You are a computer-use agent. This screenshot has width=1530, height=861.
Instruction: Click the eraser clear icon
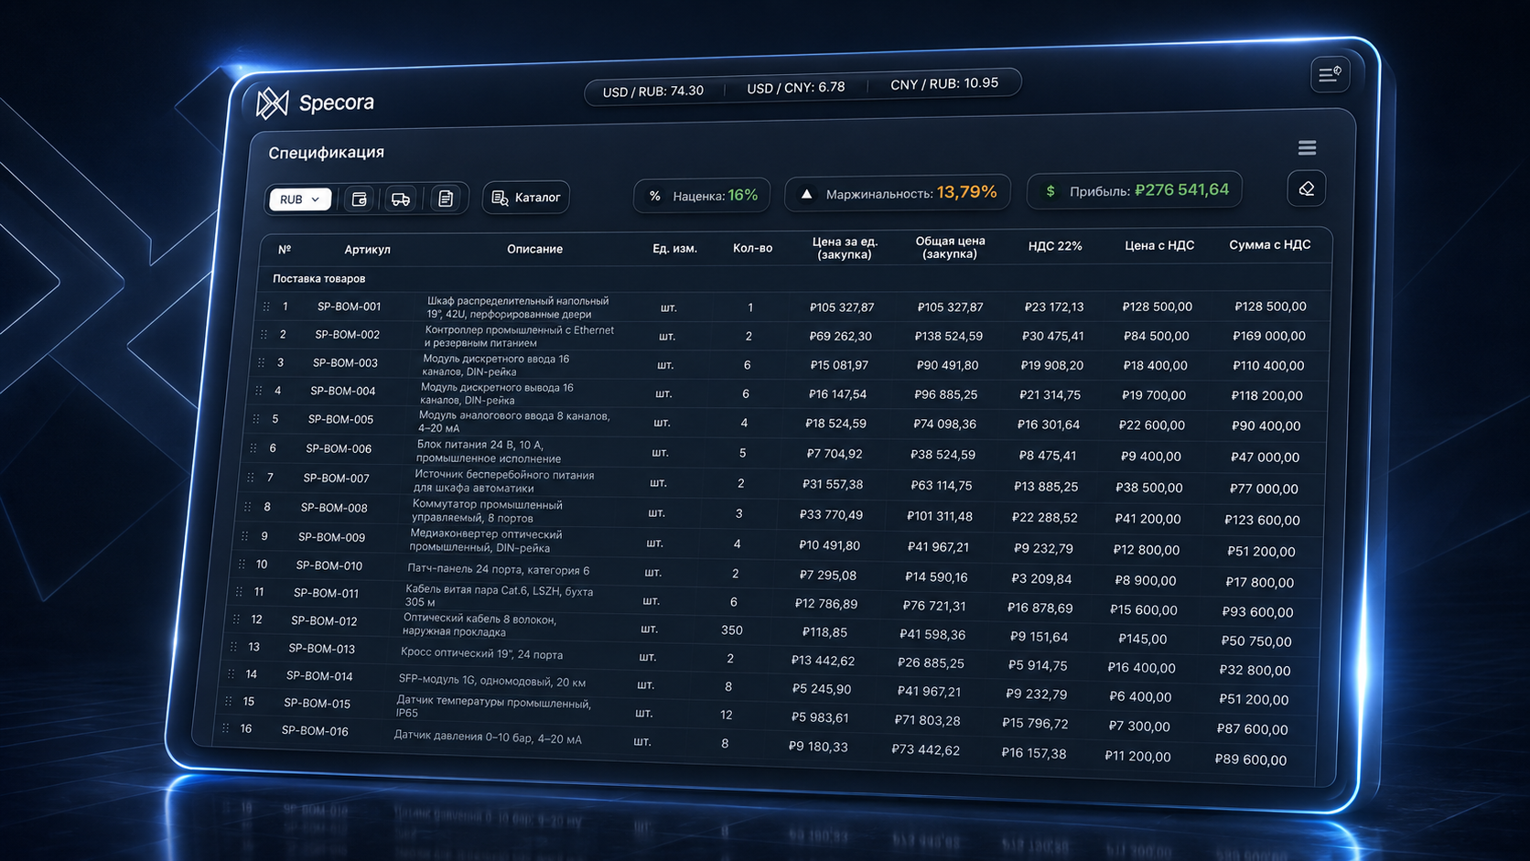1306,188
